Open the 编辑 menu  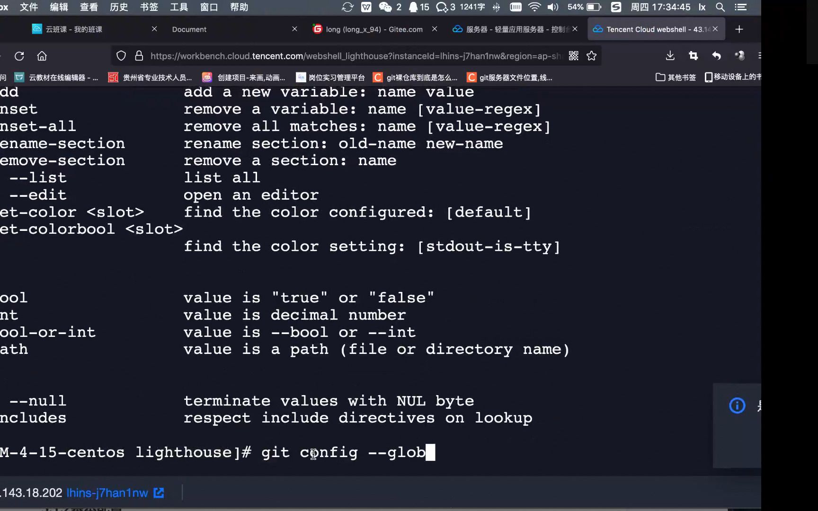click(x=59, y=7)
